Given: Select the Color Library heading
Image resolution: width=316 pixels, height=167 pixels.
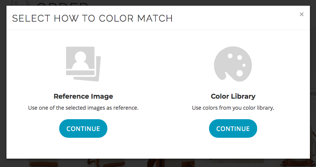Looking at the screenshot, I should coord(233,96).
